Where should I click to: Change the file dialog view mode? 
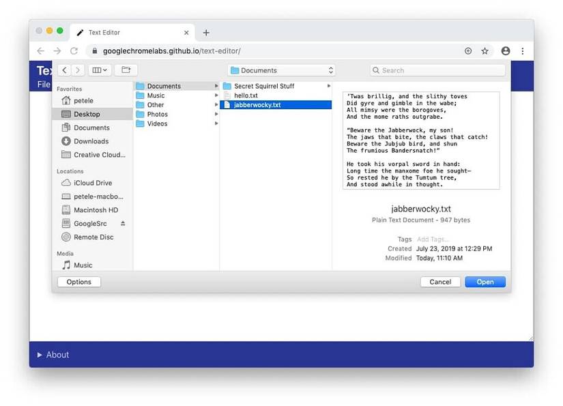(x=100, y=70)
